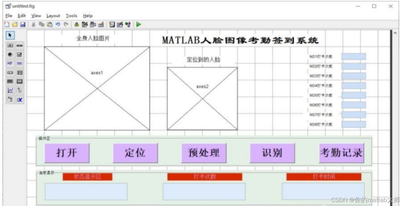Click the 考勤记录 button
405x206 pixels.
(342, 153)
